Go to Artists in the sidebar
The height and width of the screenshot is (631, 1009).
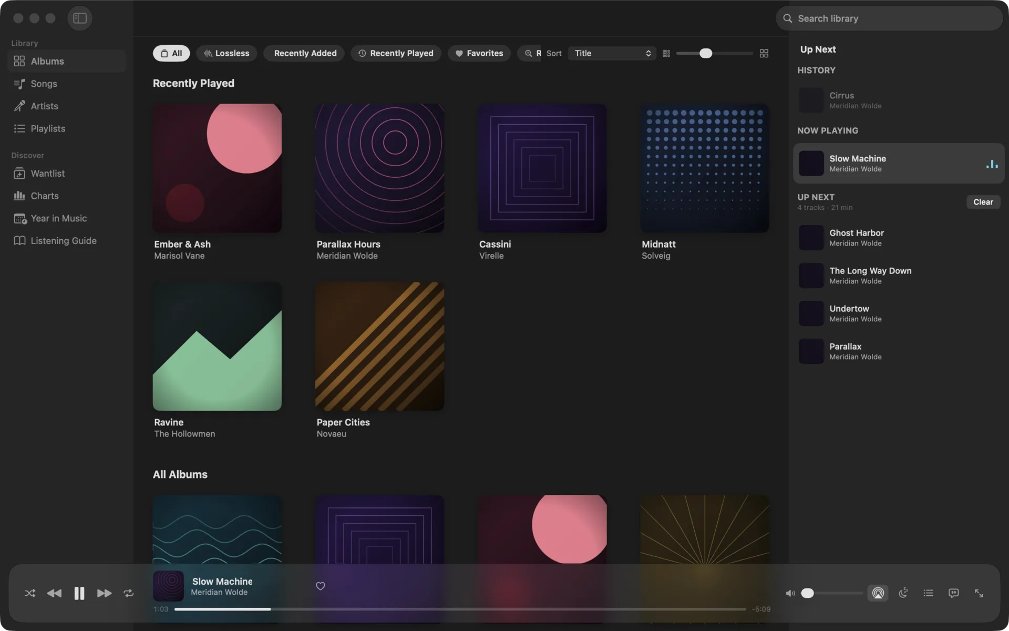coord(67,106)
